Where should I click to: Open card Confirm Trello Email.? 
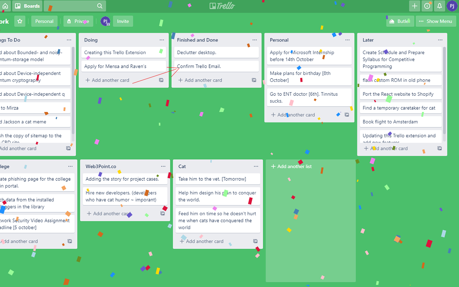tap(217, 66)
